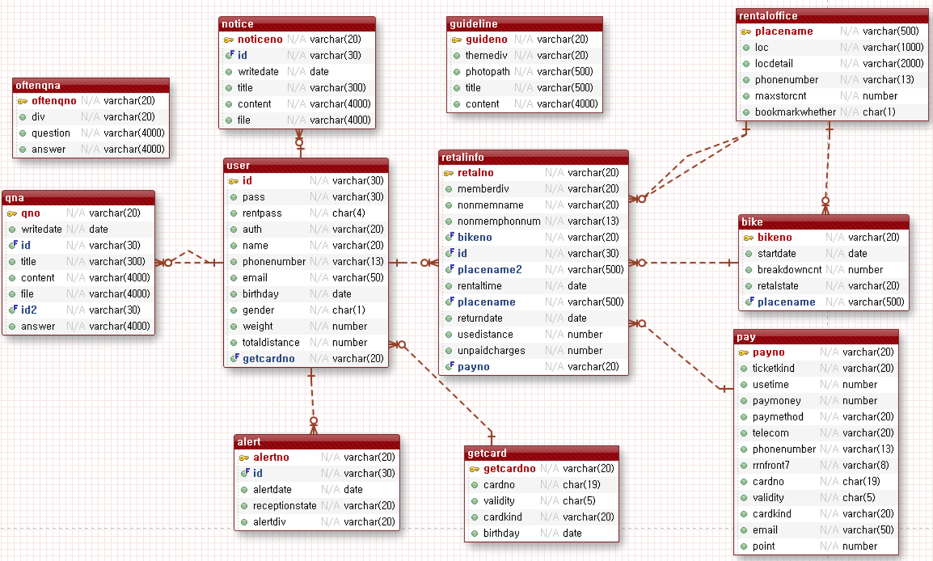The height and width of the screenshot is (561, 933).
Task: Select the notice table title bar
Action: (297, 24)
